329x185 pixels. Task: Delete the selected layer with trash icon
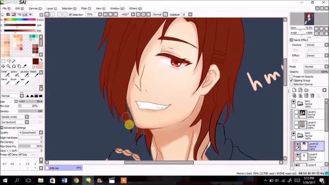(313, 96)
